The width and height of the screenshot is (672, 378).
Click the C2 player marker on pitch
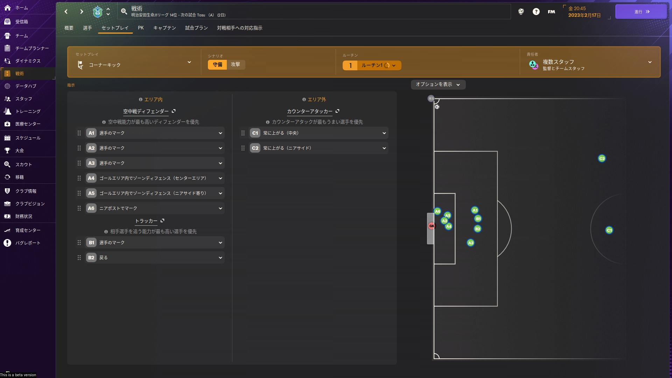click(602, 159)
